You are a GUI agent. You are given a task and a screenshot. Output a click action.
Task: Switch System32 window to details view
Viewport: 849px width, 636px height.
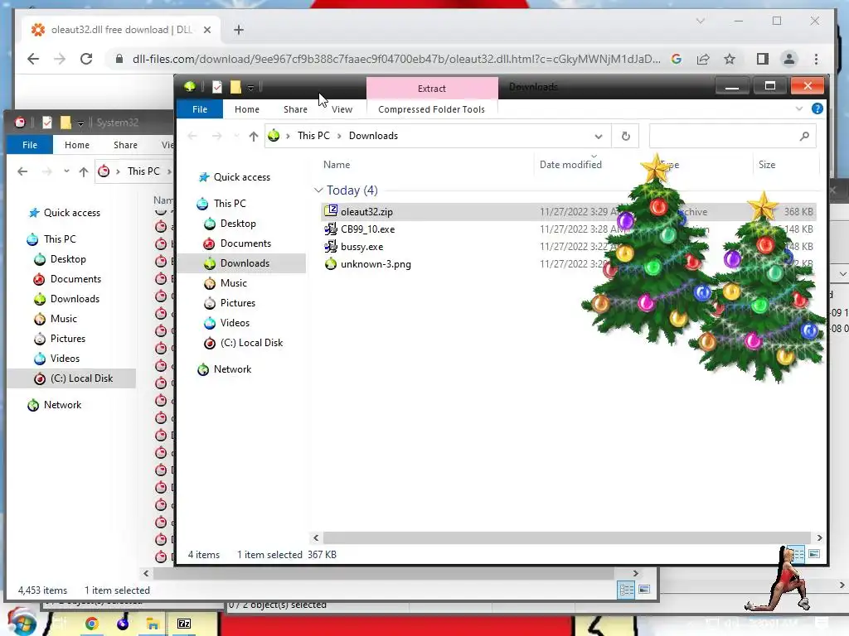point(627,590)
